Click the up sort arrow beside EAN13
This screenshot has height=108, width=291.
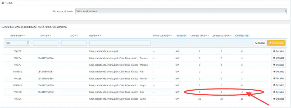coord(51,36)
